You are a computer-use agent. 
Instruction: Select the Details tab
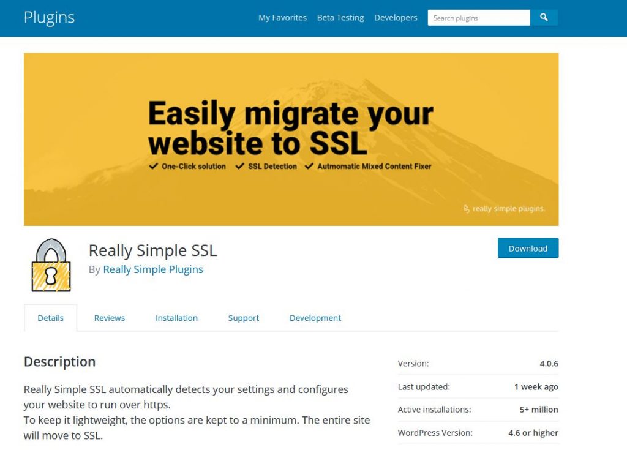coord(50,318)
